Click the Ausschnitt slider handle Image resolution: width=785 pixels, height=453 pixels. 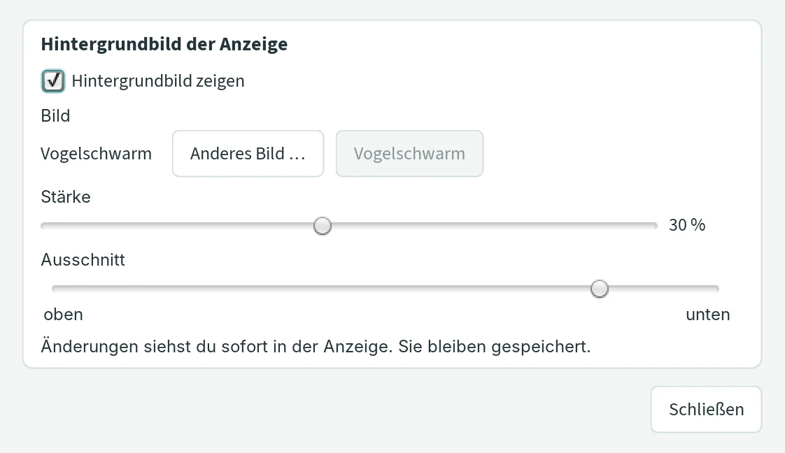(600, 289)
